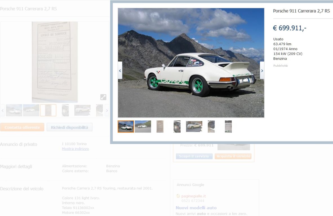
Task: Click the Acquista il servizio button
Action: click(233, 156)
